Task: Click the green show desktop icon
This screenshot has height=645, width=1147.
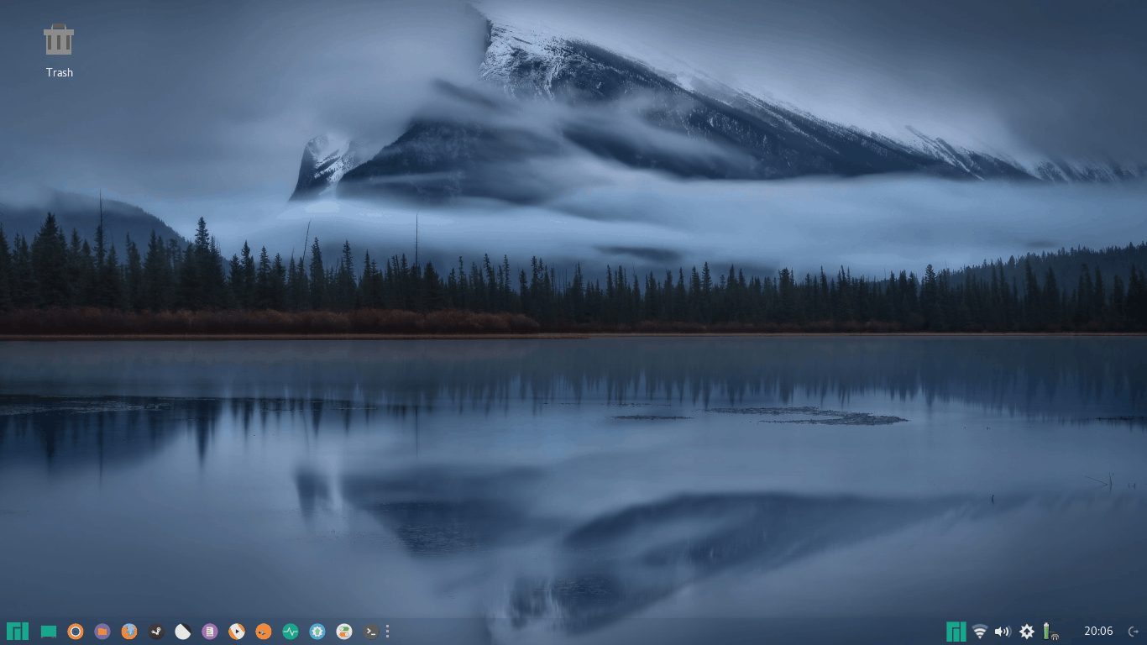Action: point(49,632)
